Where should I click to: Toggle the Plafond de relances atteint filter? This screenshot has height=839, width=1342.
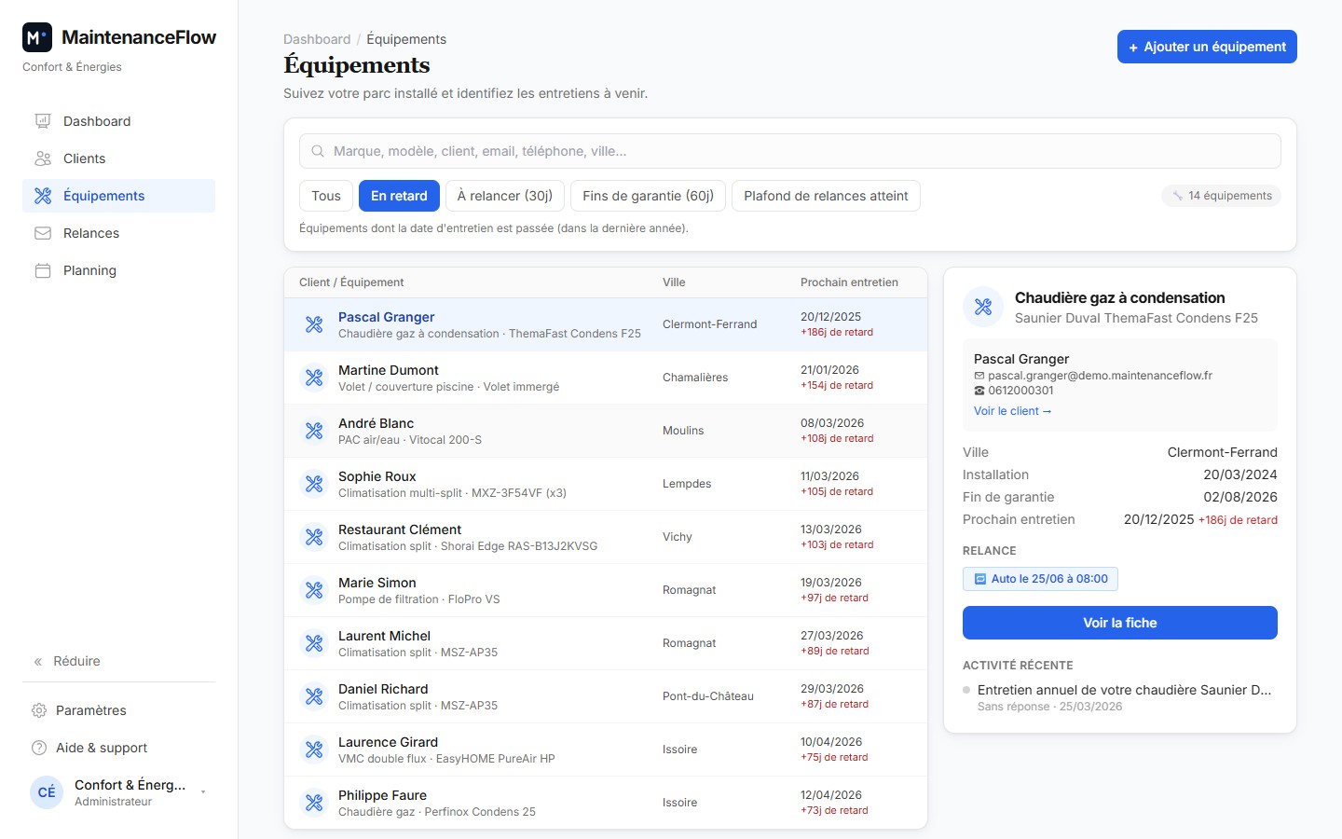(x=826, y=196)
